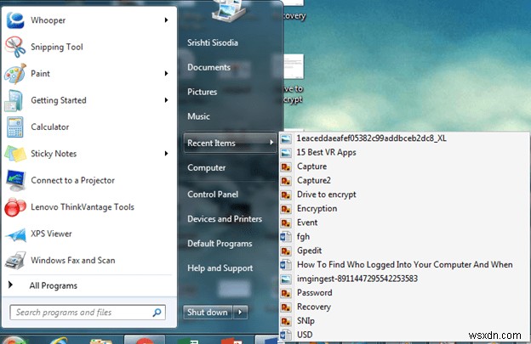Viewport: 531px width, 344px height.
Task: Open Getting Started icon
Action: pos(14,100)
